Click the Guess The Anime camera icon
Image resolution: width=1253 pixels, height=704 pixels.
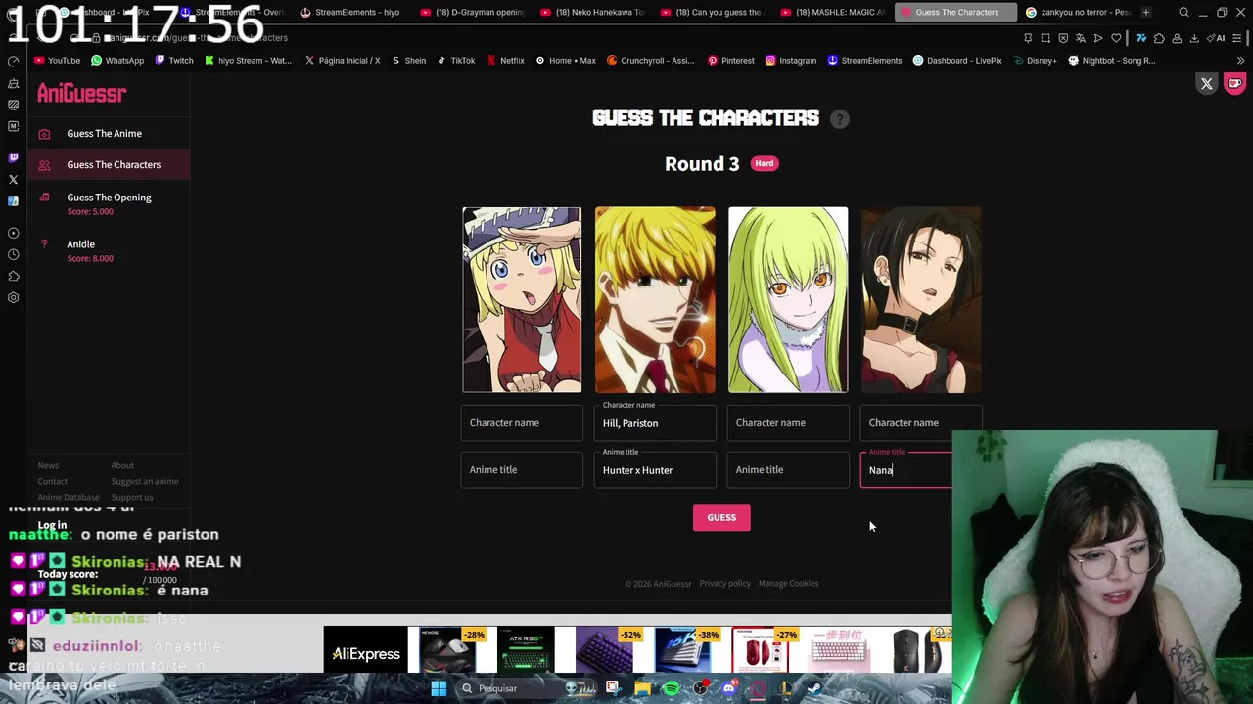pyautogui.click(x=44, y=134)
